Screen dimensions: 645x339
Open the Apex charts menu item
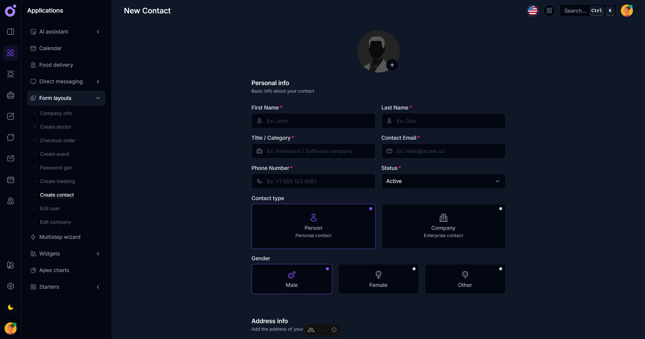coord(54,270)
